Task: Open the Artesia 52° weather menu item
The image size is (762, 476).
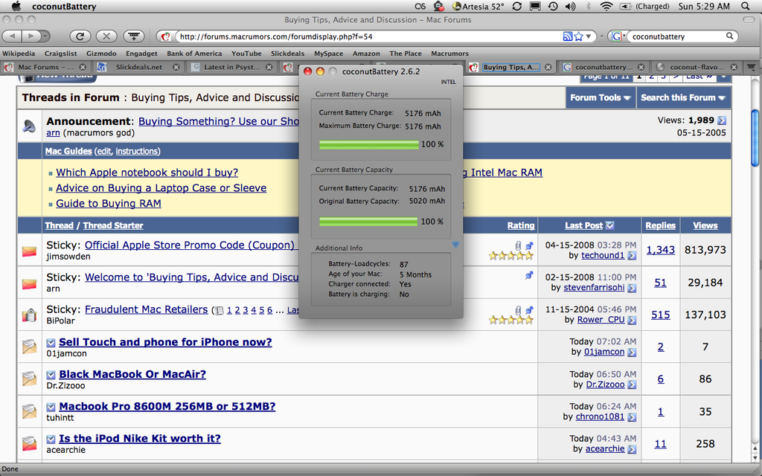Action: click(478, 6)
